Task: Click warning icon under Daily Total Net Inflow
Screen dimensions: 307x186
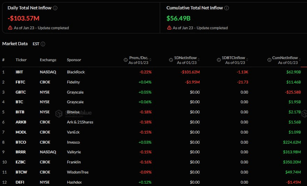Action: [10, 28]
